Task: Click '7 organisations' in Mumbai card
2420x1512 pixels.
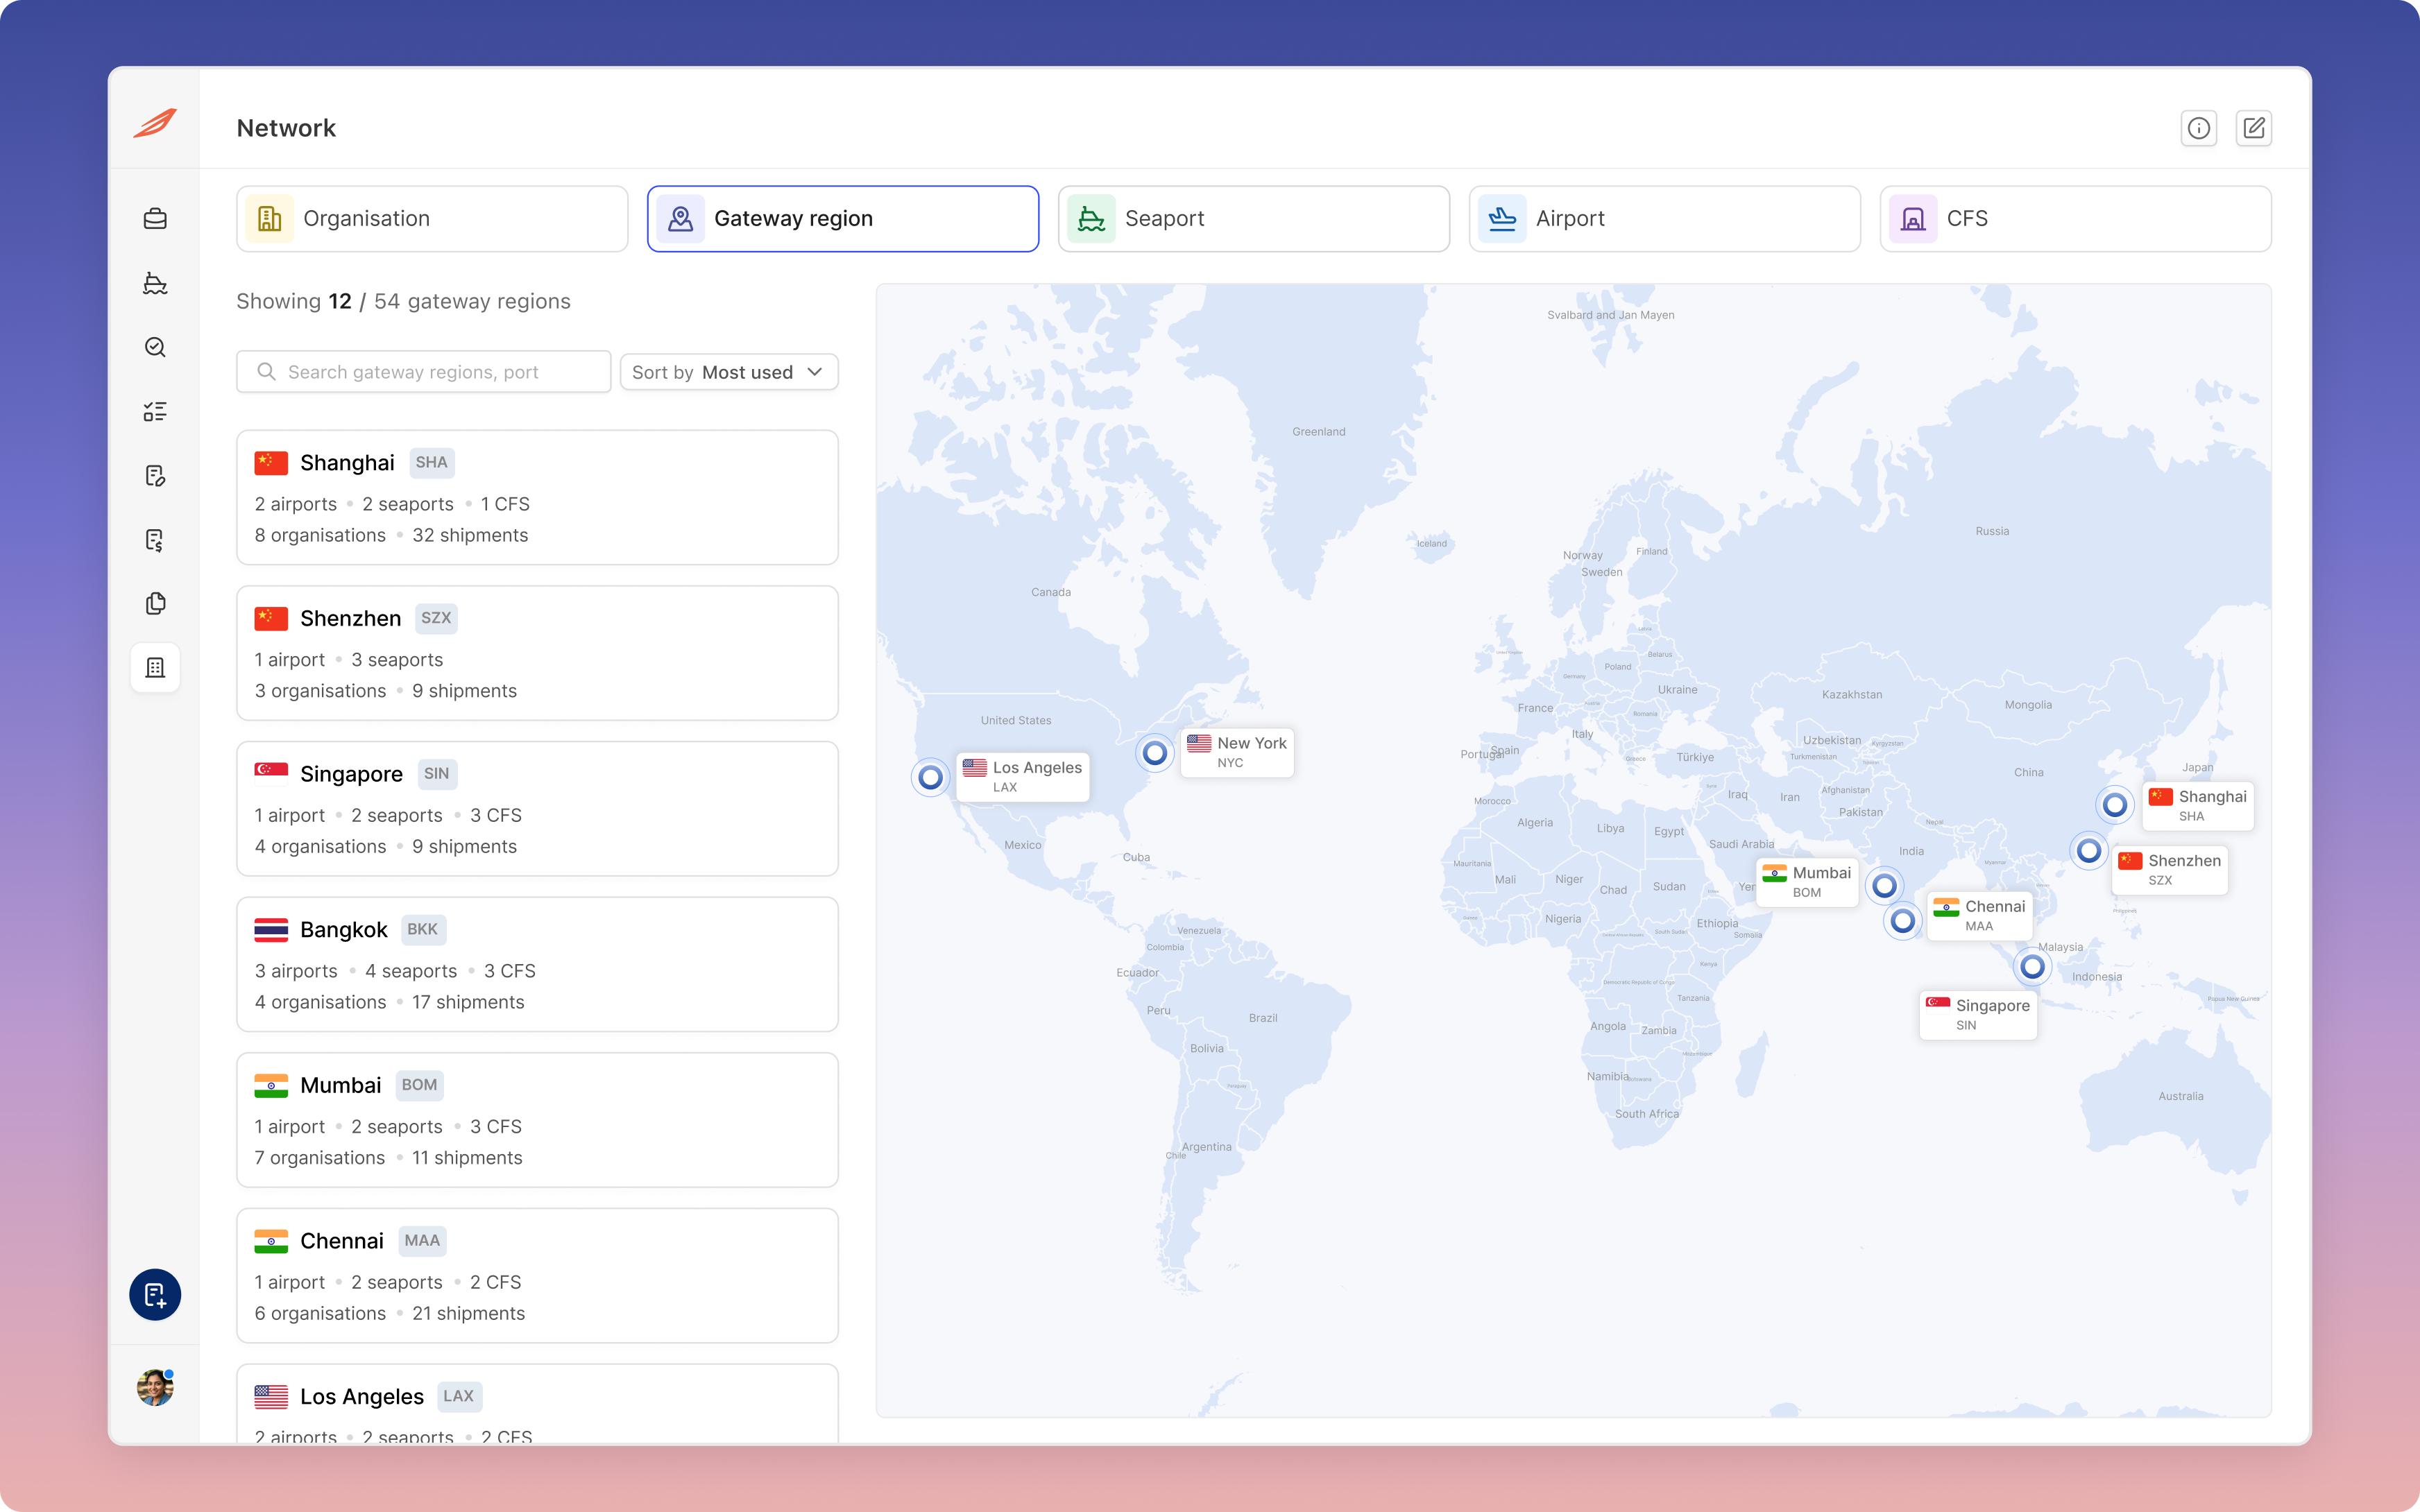Action: (320, 1157)
